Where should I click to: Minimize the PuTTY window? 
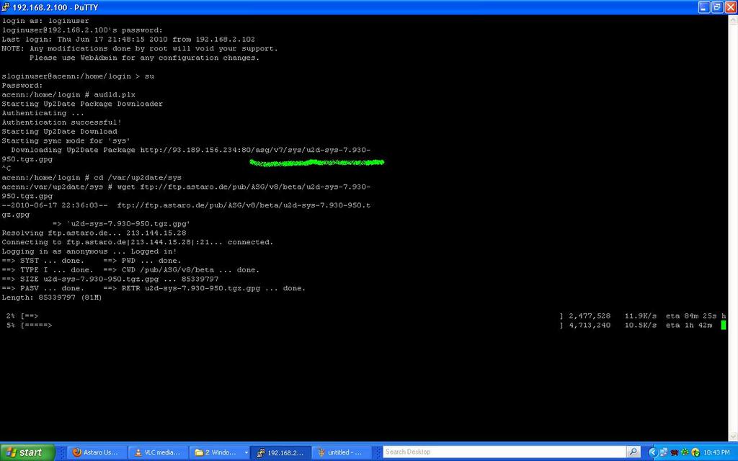click(703, 7)
